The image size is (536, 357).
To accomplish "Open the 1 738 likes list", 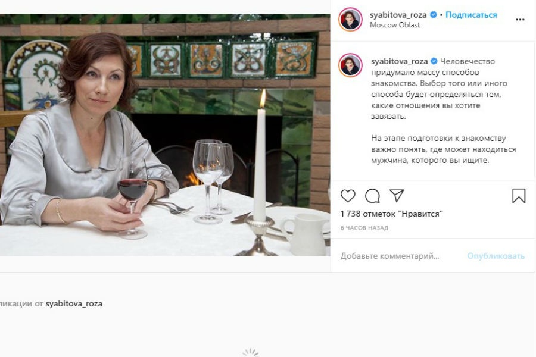I will 391,214.
